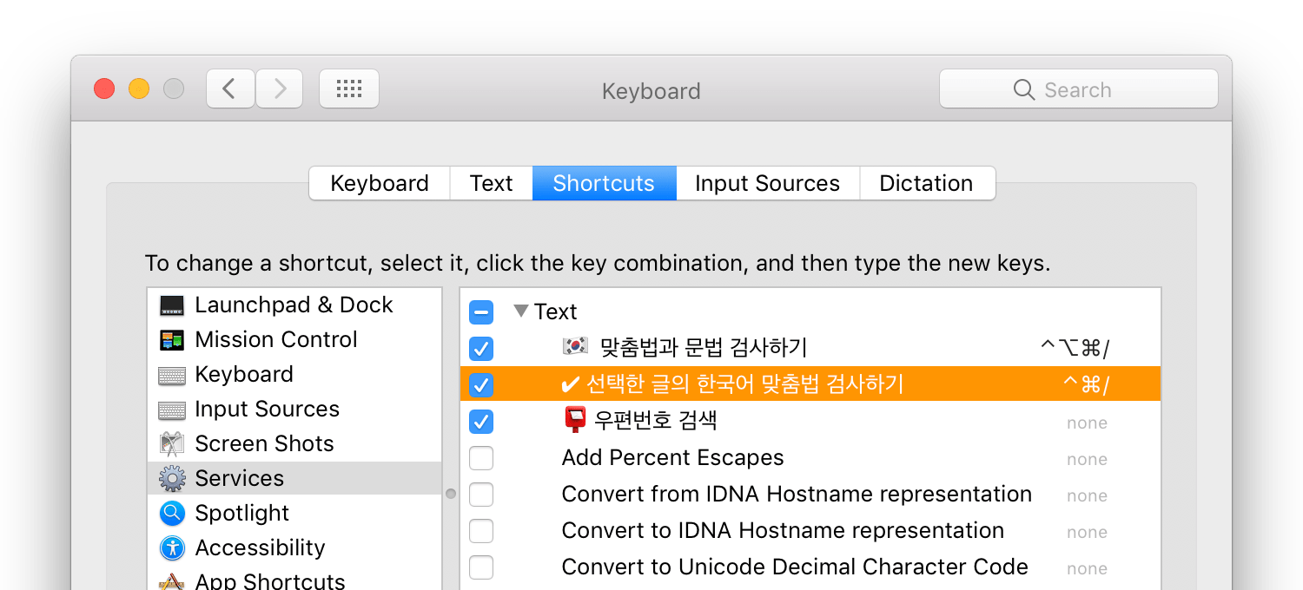
Task: Click the App Shortcuts icon
Action: [172, 581]
